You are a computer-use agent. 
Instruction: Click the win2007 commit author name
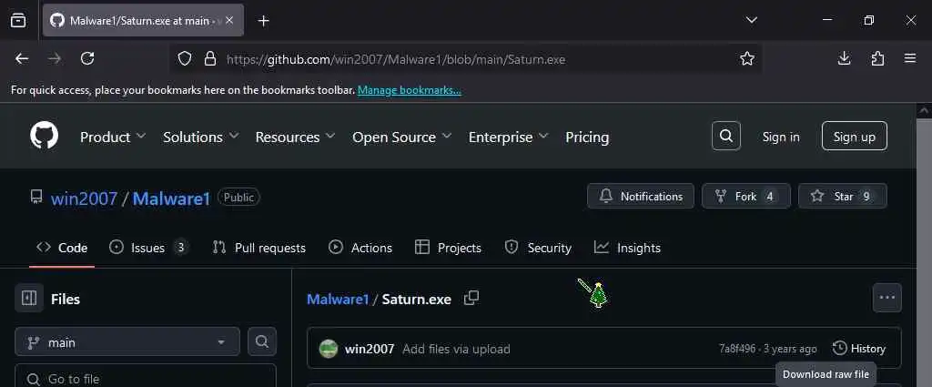370,349
